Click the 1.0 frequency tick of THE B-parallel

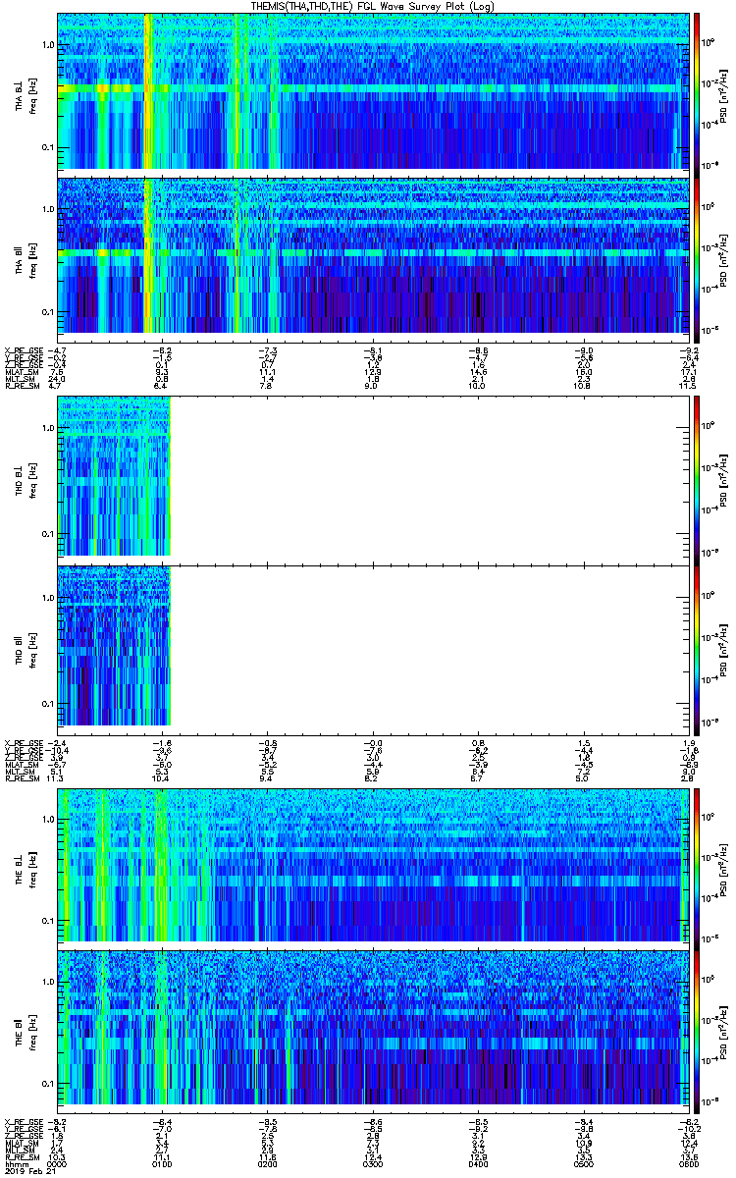[x=48, y=982]
